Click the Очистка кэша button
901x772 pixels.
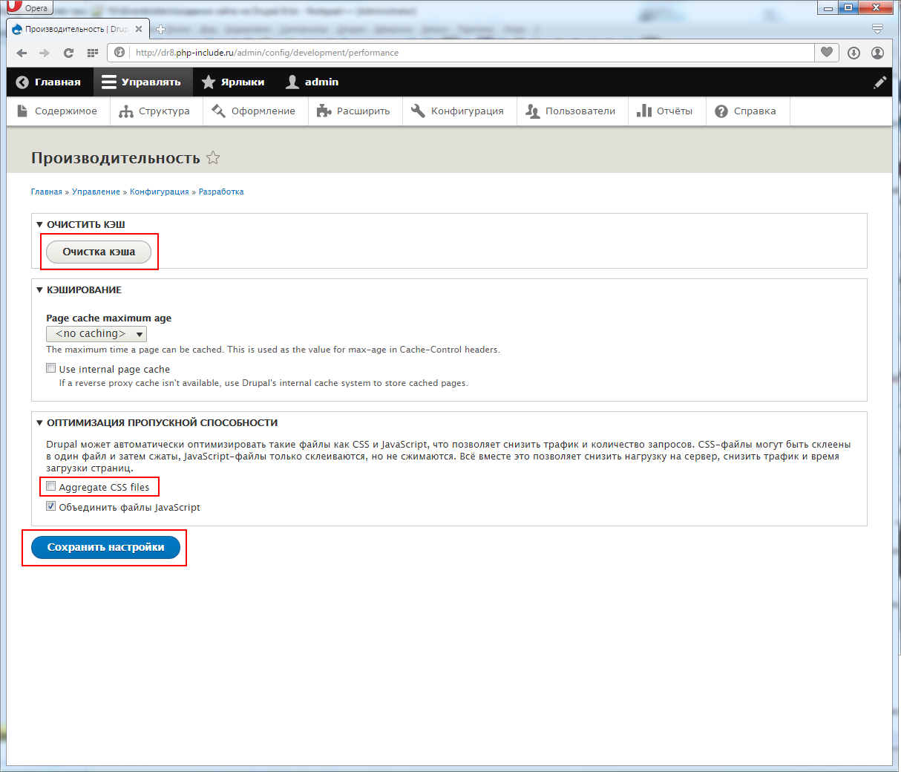click(99, 252)
